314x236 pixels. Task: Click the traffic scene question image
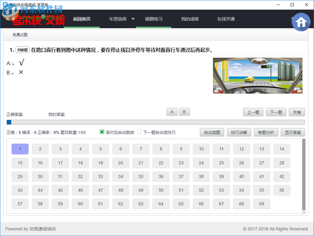click(x=257, y=76)
